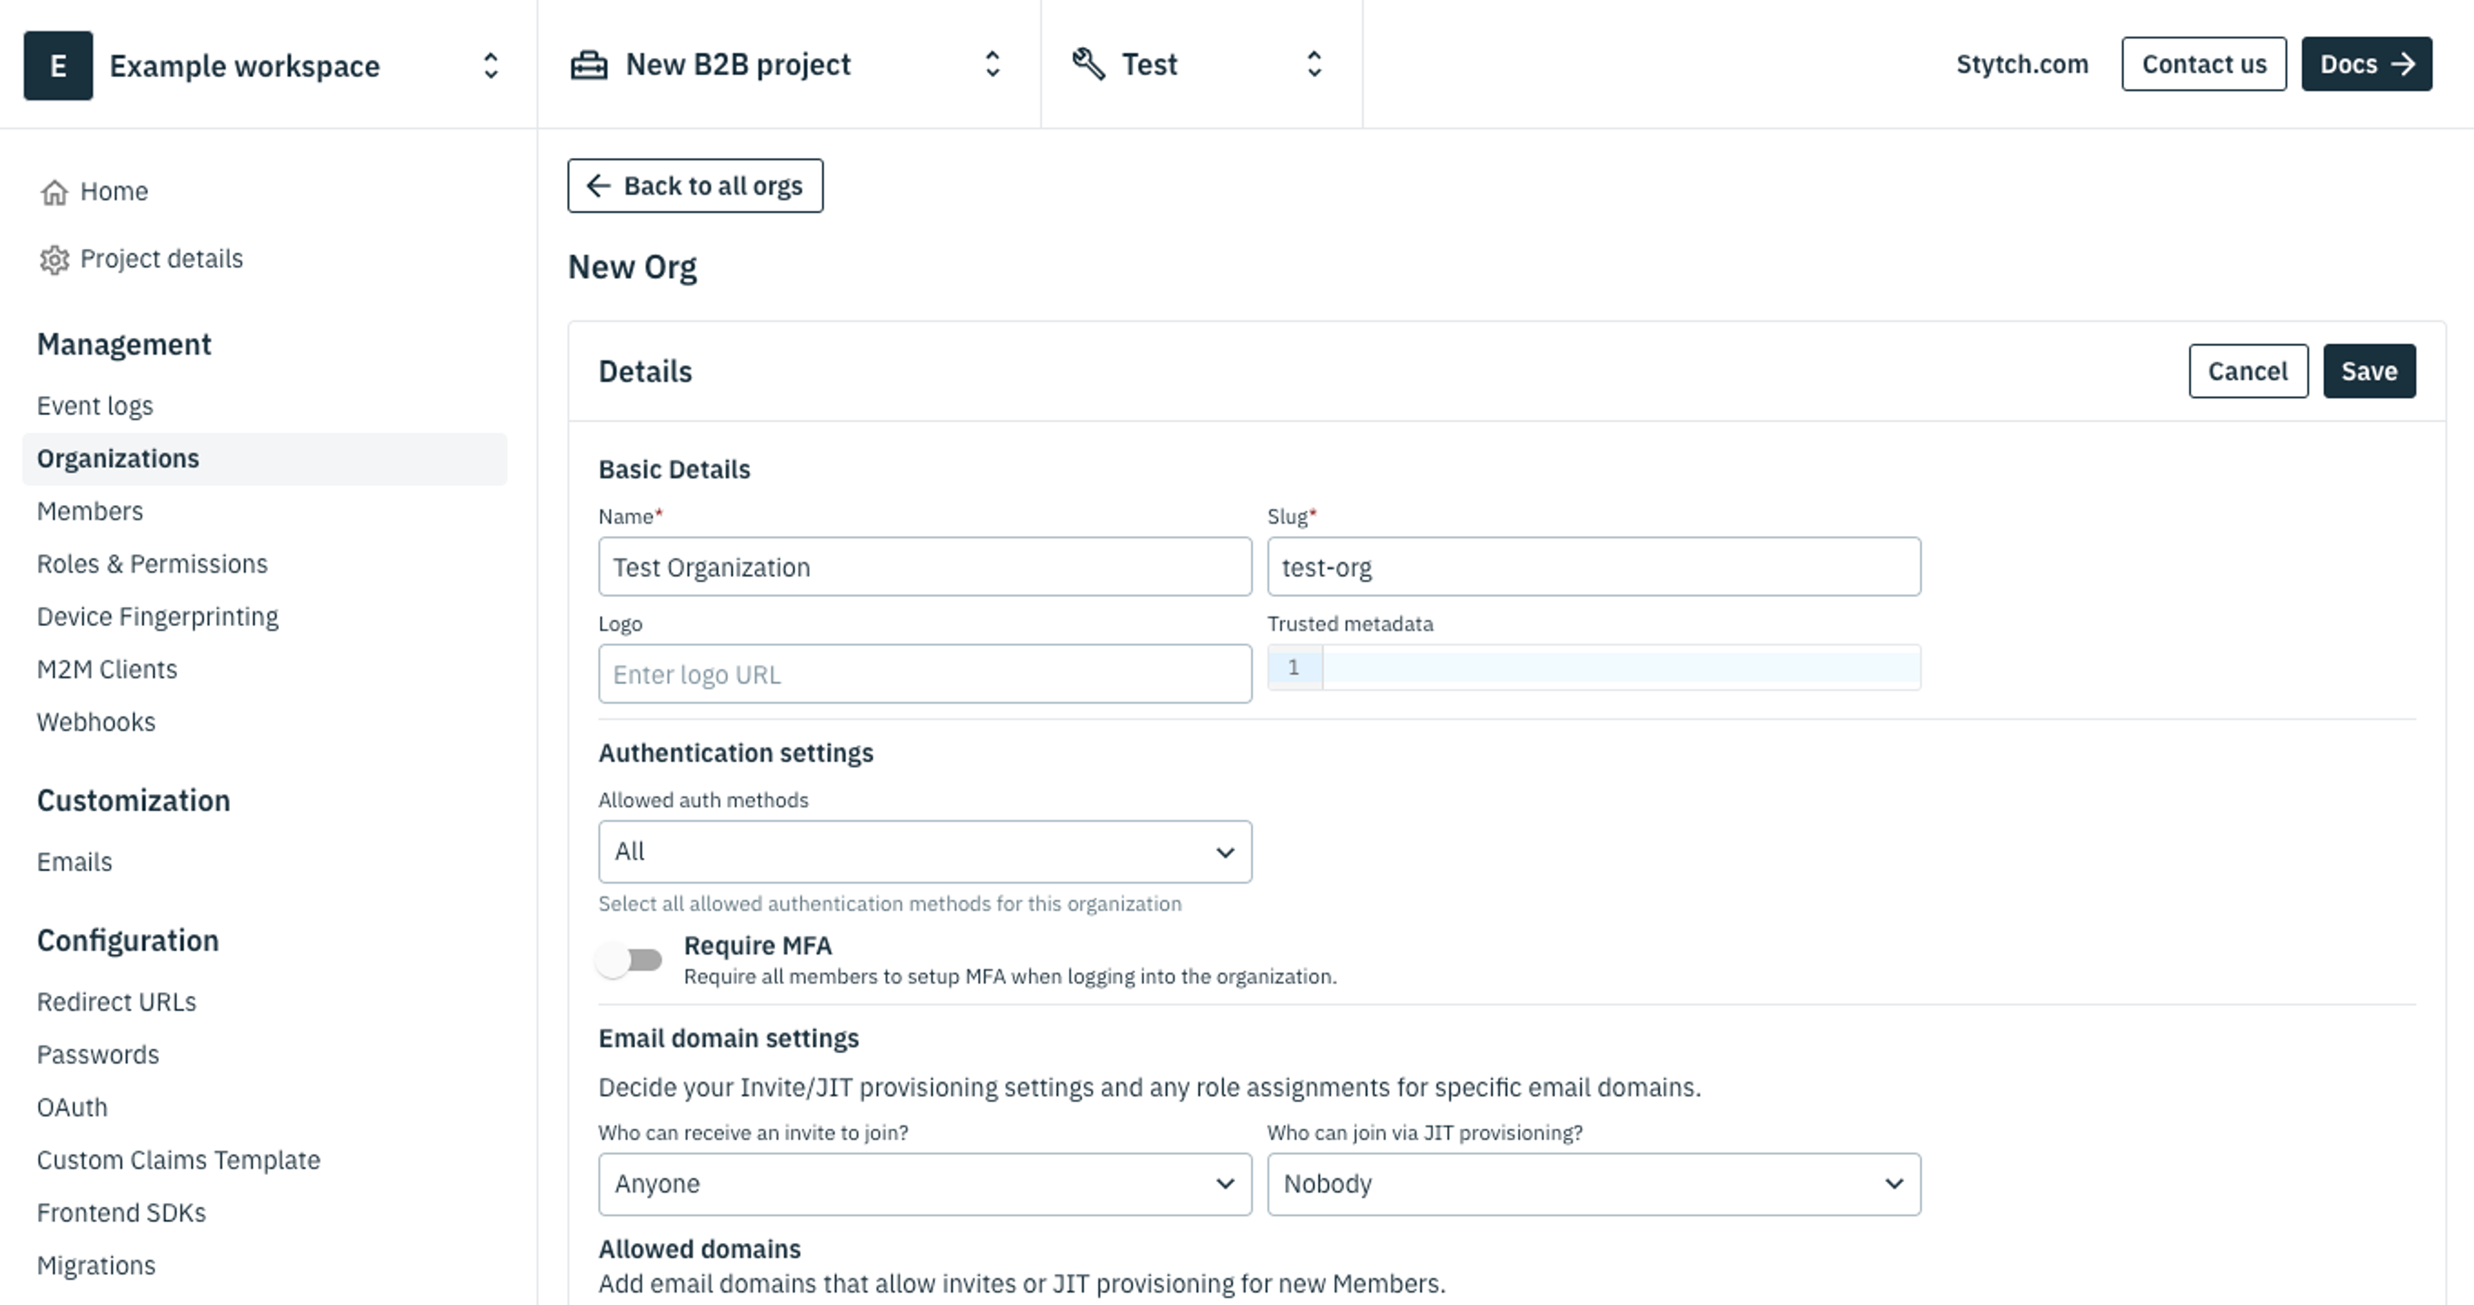Click the M2M Clients sidebar icon

106,667
